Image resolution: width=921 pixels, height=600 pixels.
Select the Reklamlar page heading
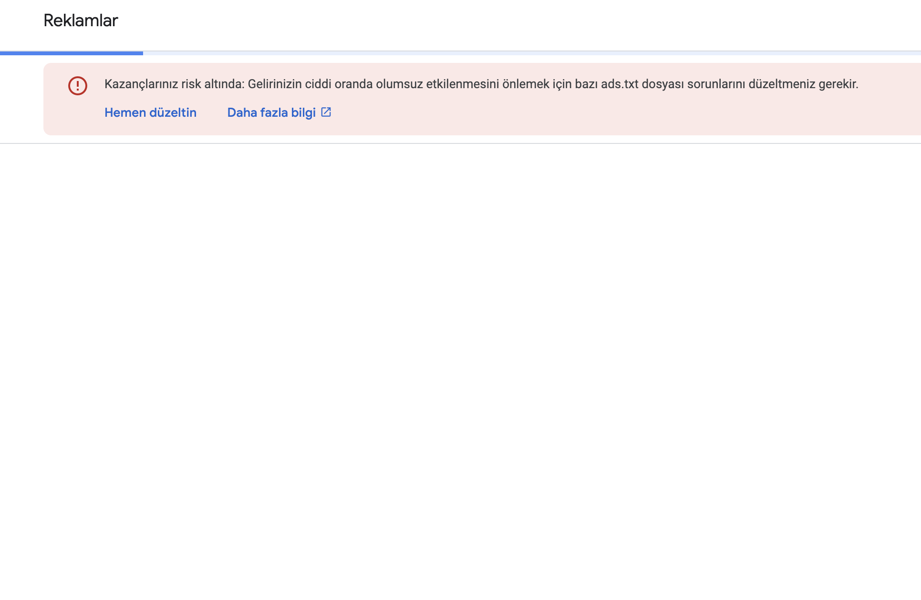[x=81, y=20]
